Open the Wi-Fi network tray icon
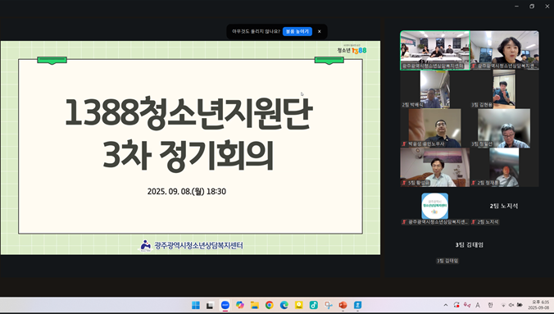This screenshot has width=554, height=314. [503, 305]
